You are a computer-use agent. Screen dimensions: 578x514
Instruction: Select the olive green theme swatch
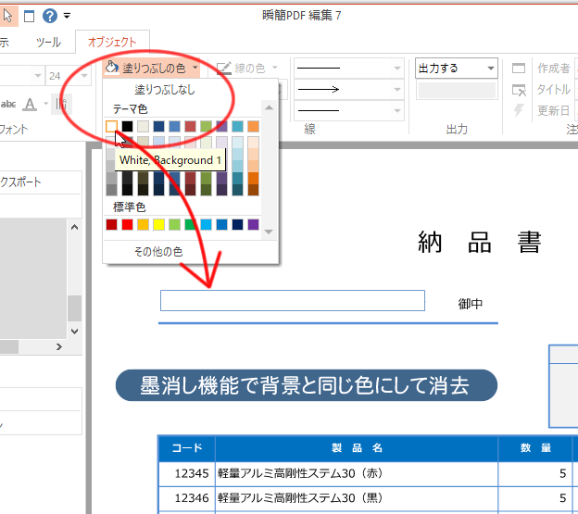[206, 126]
